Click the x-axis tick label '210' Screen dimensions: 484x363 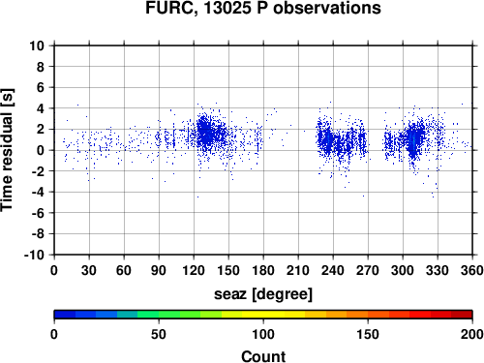point(298,270)
